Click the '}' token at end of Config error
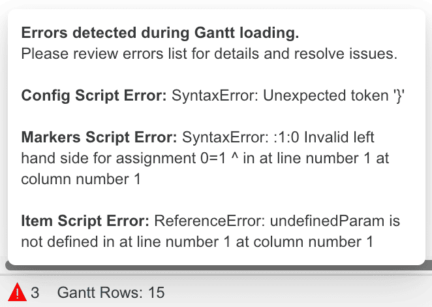This screenshot has width=432, height=307. (399, 96)
